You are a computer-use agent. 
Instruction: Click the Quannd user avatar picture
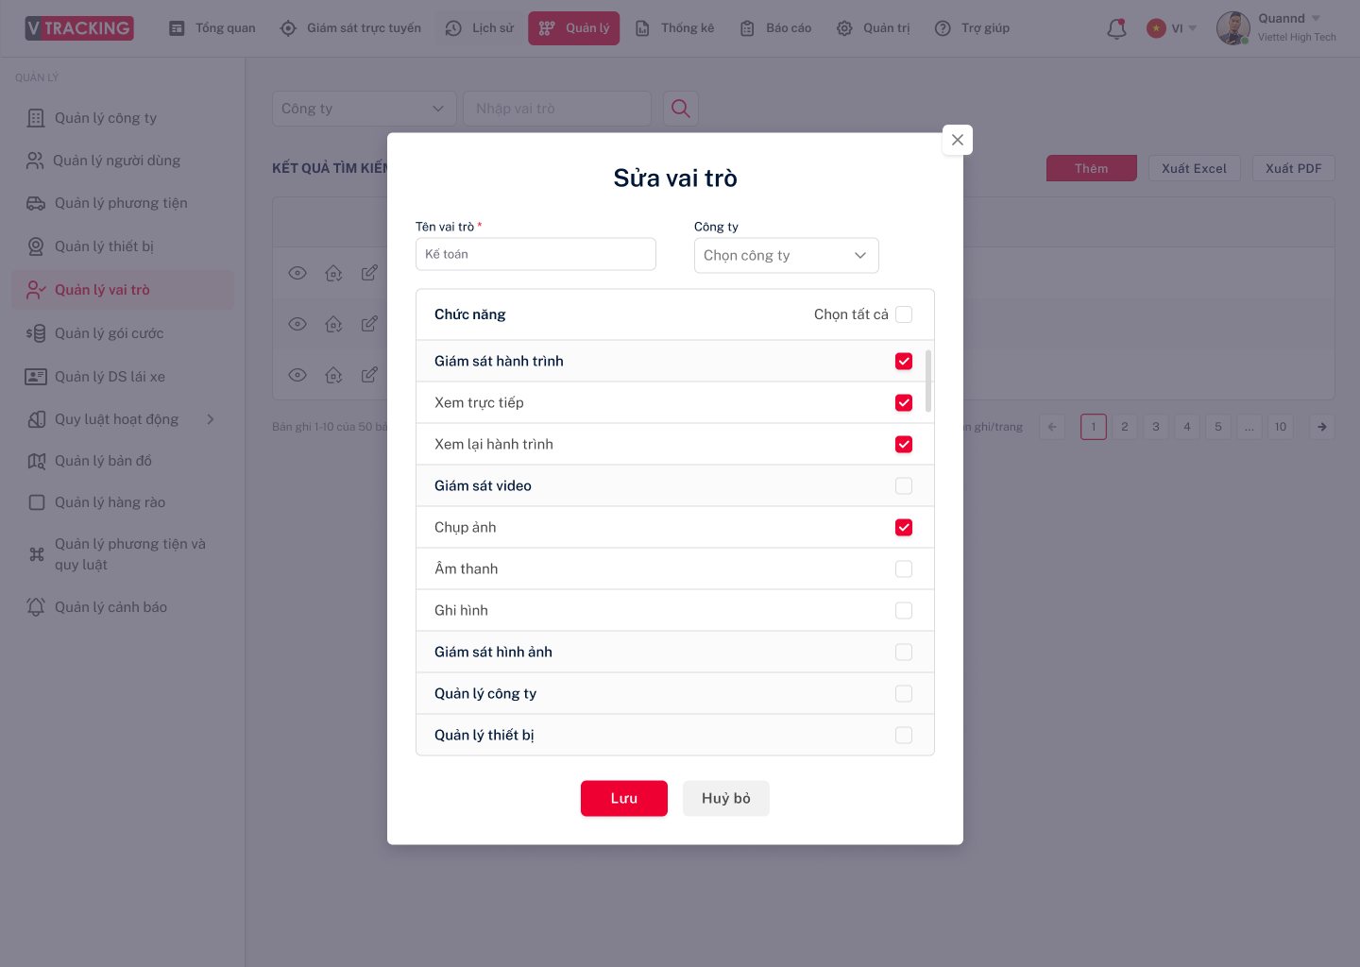pyautogui.click(x=1232, y=28)
